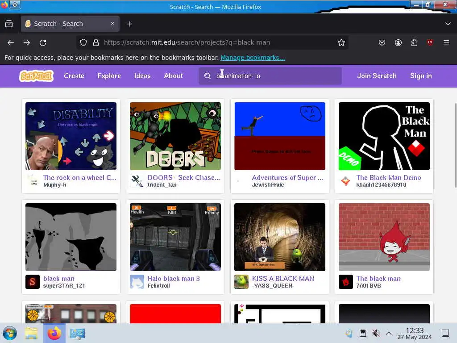Open the Extensions puzzle icon

click(x=414, y=42)
